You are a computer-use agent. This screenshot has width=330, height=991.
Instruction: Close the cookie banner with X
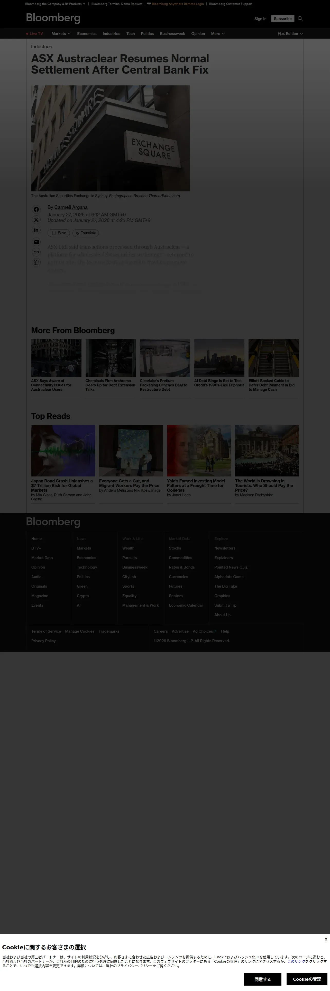coord(326,939)
